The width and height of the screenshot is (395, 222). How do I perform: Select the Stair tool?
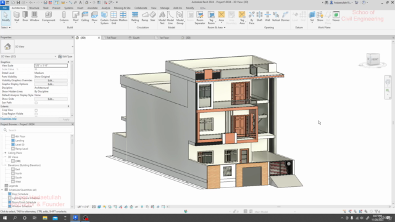click(152, 17)
